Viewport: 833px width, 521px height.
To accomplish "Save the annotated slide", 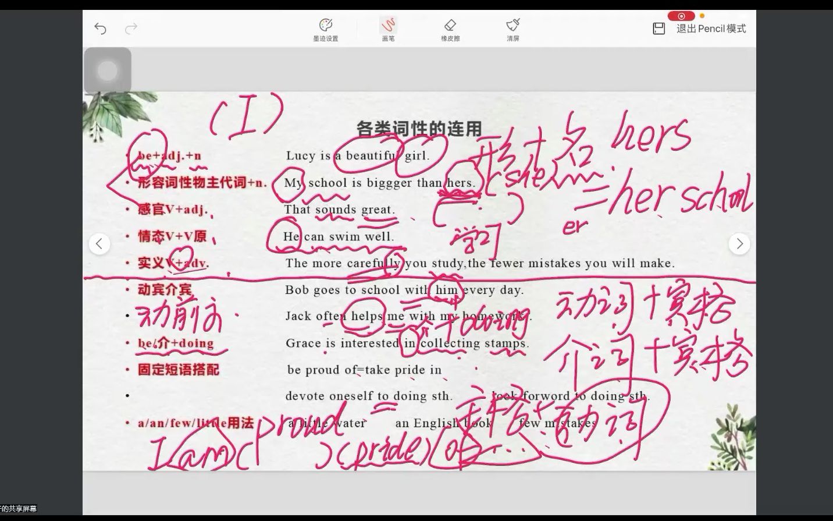I will click(x=658, y=29).
